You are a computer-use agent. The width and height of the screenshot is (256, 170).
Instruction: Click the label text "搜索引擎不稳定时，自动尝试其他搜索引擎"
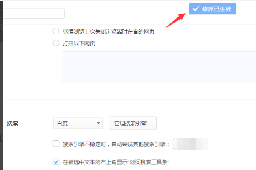point(116,144)
